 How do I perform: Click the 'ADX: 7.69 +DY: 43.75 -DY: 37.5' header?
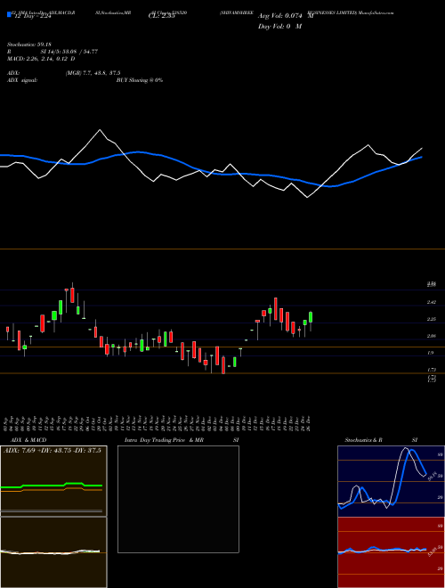[53, 451]
